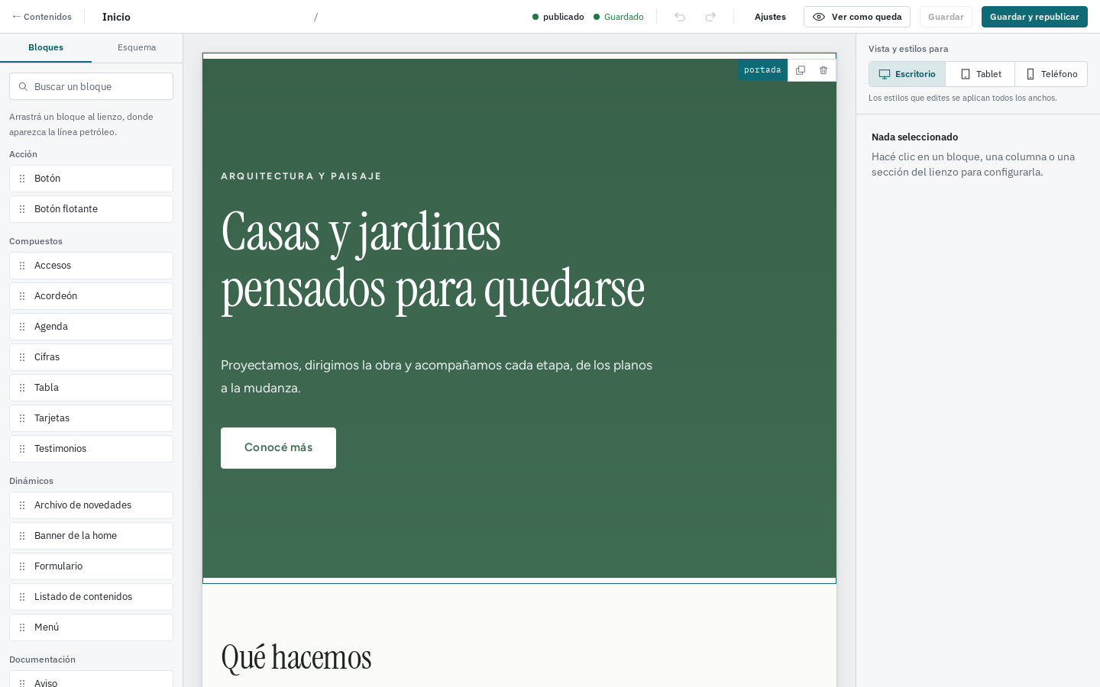The height and width of the screenshot is (687, 1100).
Task: Focus the Buscar un bloque search field
Action: tap(91, 86)
